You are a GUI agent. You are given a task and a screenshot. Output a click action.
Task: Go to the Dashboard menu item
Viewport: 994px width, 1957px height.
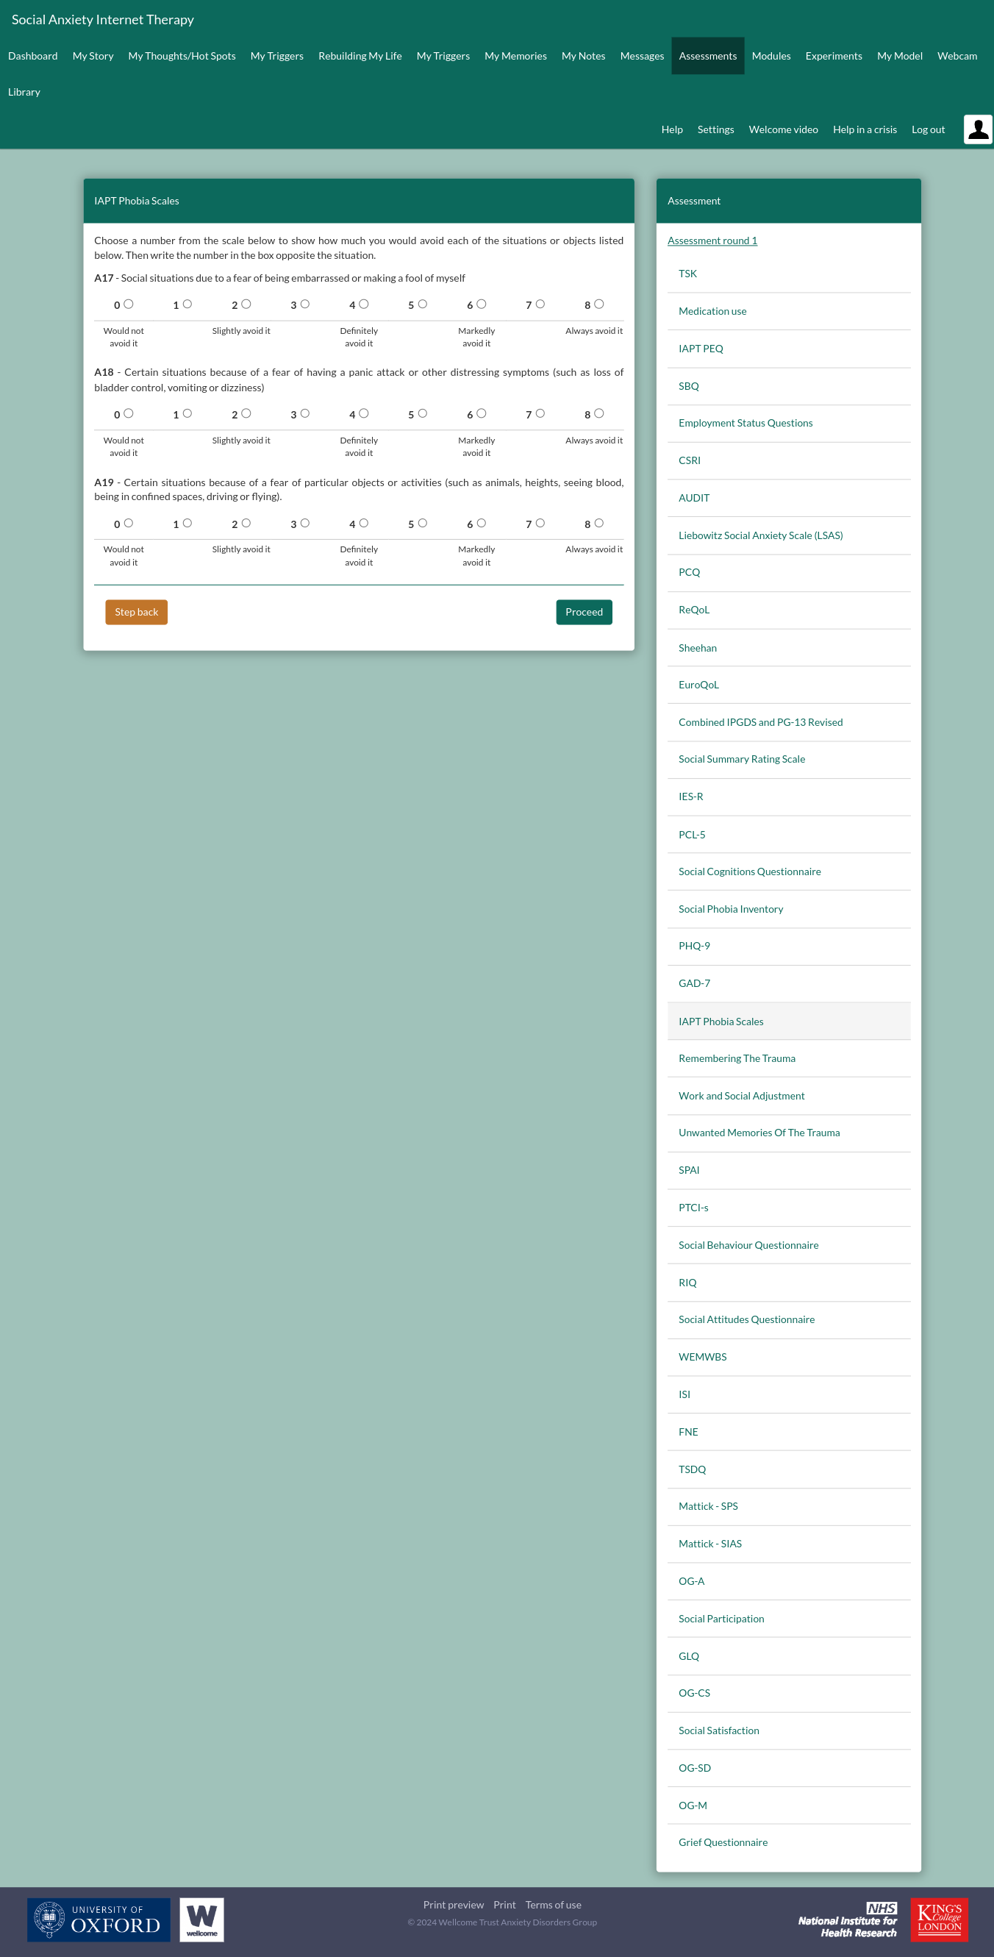(x=32, y=56)
